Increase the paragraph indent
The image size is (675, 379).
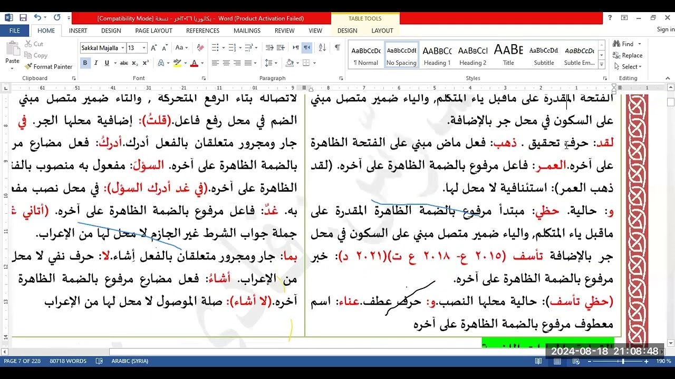click(x=281, y=48)
